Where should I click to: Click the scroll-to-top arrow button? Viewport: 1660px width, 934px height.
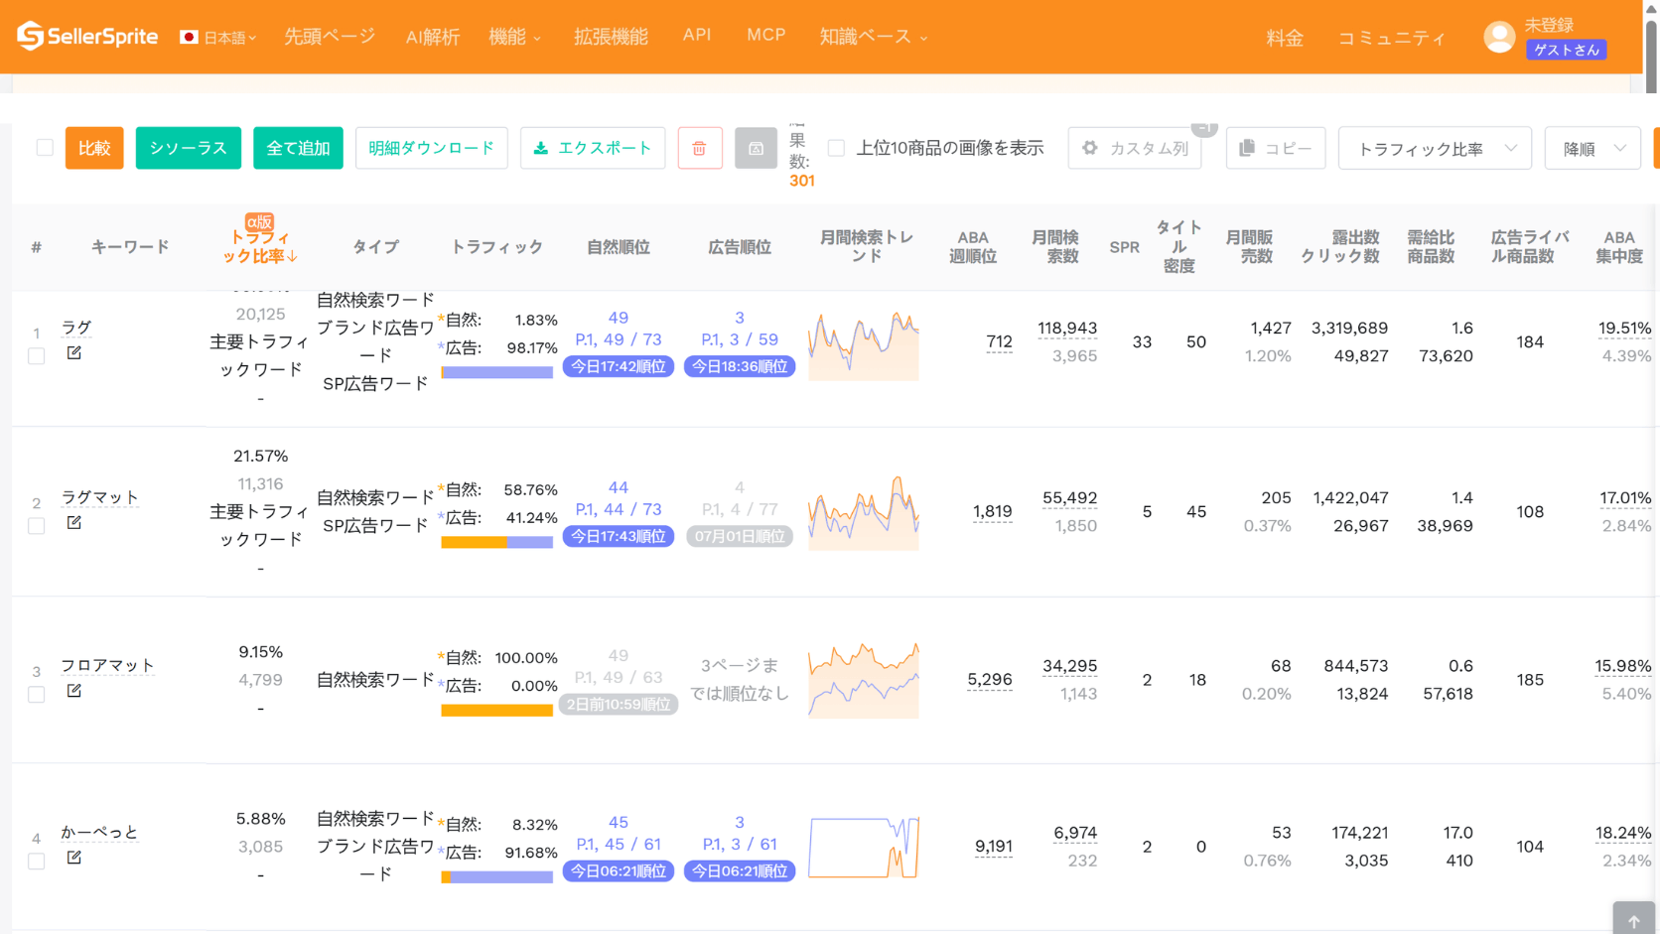click(x=1634, y=920)
